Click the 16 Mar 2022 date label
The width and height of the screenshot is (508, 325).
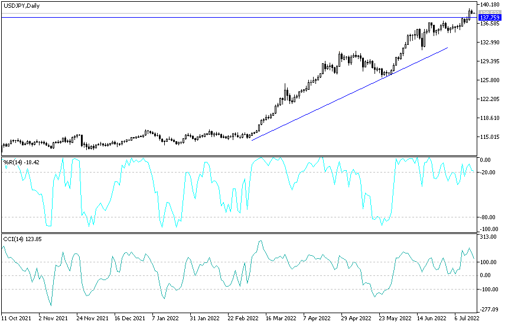[281, 318]
